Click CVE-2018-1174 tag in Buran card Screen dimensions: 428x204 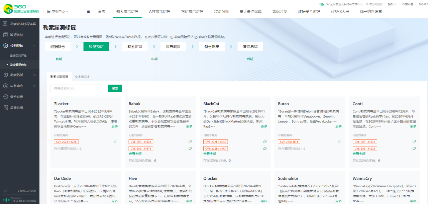pyautogui.click(x=289, y=142)
